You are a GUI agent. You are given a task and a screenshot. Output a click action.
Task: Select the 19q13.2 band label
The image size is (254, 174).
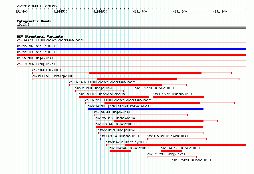23,25
